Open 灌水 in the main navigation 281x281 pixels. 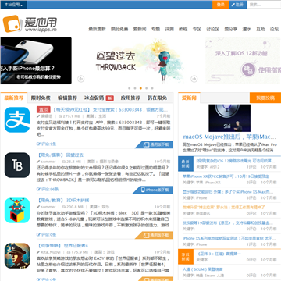(x=247, y=29)
